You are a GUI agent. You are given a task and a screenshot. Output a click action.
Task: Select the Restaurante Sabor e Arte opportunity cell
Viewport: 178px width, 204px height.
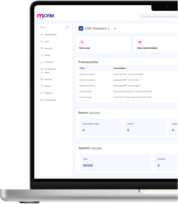pyautogui.click(x=133, y=97)
